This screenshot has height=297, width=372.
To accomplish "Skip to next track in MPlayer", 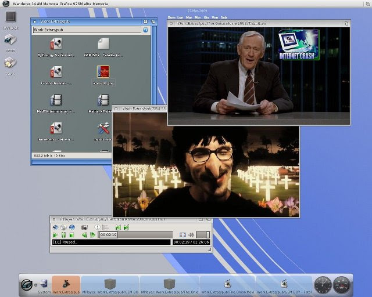I will (x=127, y=227).
